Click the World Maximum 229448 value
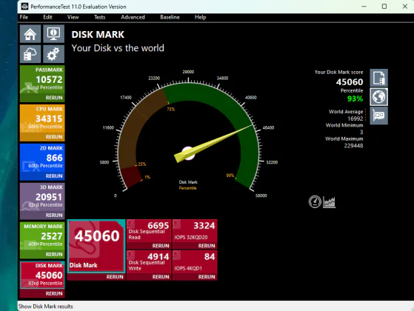This screenshot has height=311, width=414. 353,146
